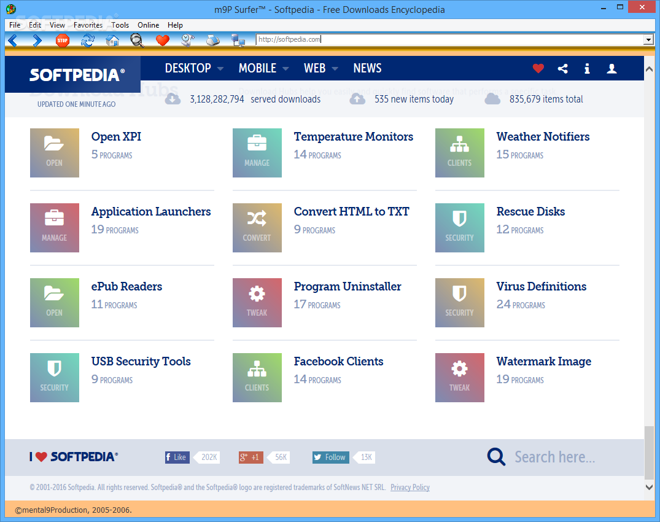Click the USB Security Tools shield tile

(x=55, y=378)
